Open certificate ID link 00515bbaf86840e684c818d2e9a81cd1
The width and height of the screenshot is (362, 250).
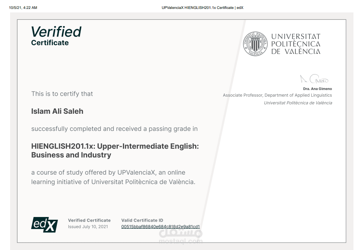161,227
